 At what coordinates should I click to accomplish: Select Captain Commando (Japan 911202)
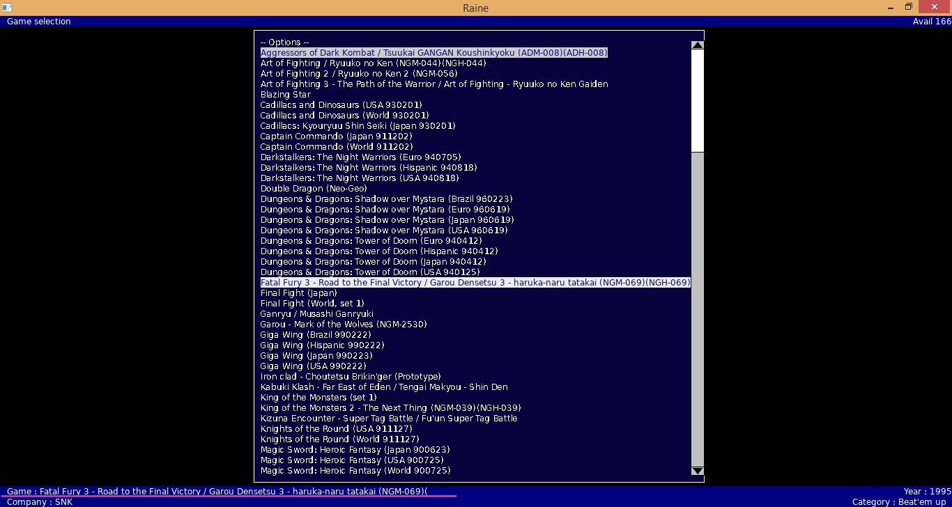[337, 136]
